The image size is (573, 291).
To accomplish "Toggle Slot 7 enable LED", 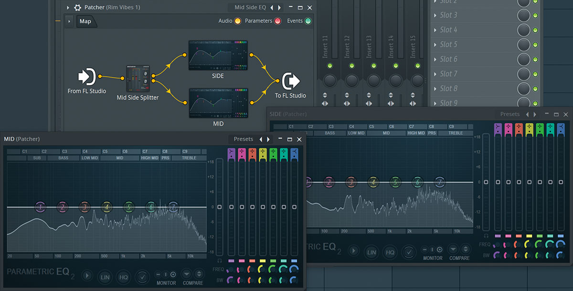I will [535, 75].
